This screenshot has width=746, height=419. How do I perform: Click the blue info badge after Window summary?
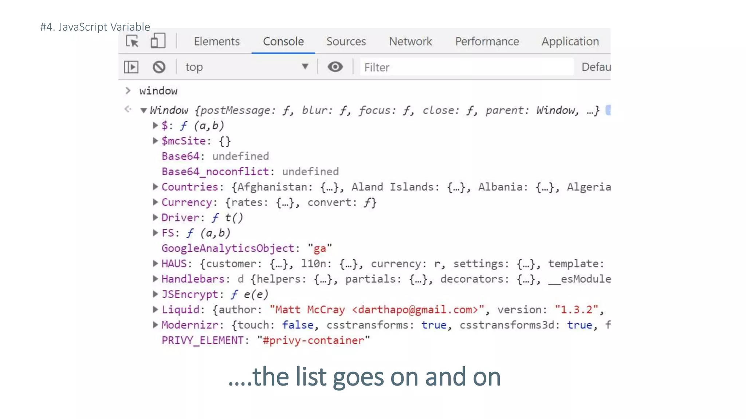point(608,110)
